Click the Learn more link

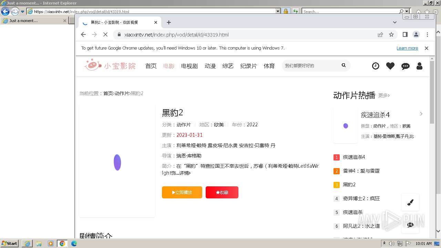point(407,48)
